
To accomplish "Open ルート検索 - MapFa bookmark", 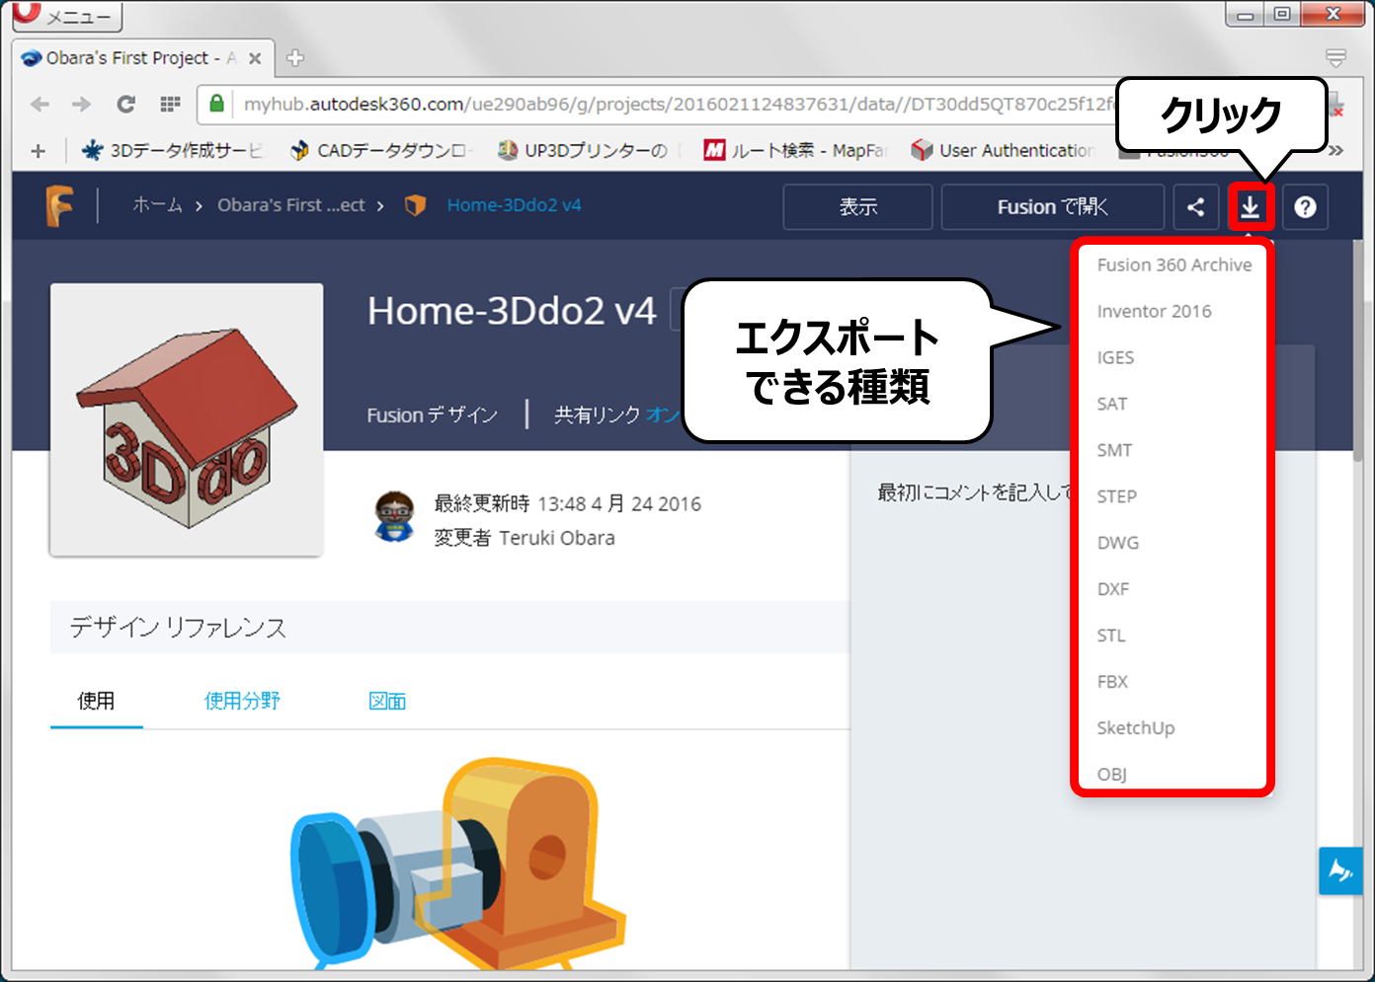I will [795, 150].
